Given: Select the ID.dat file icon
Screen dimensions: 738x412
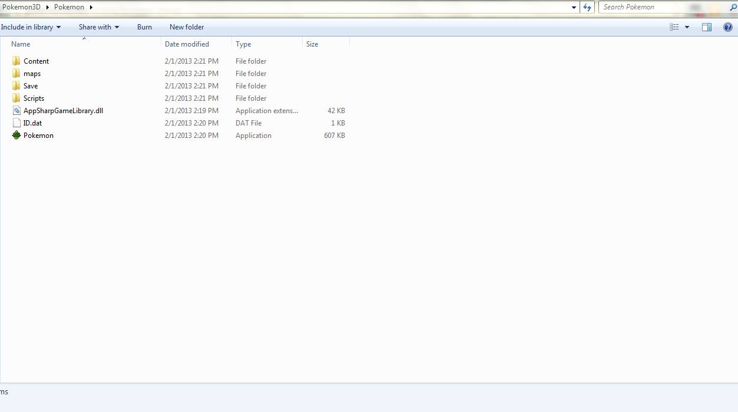Looking at the screenshot, I should pos(16,123).
